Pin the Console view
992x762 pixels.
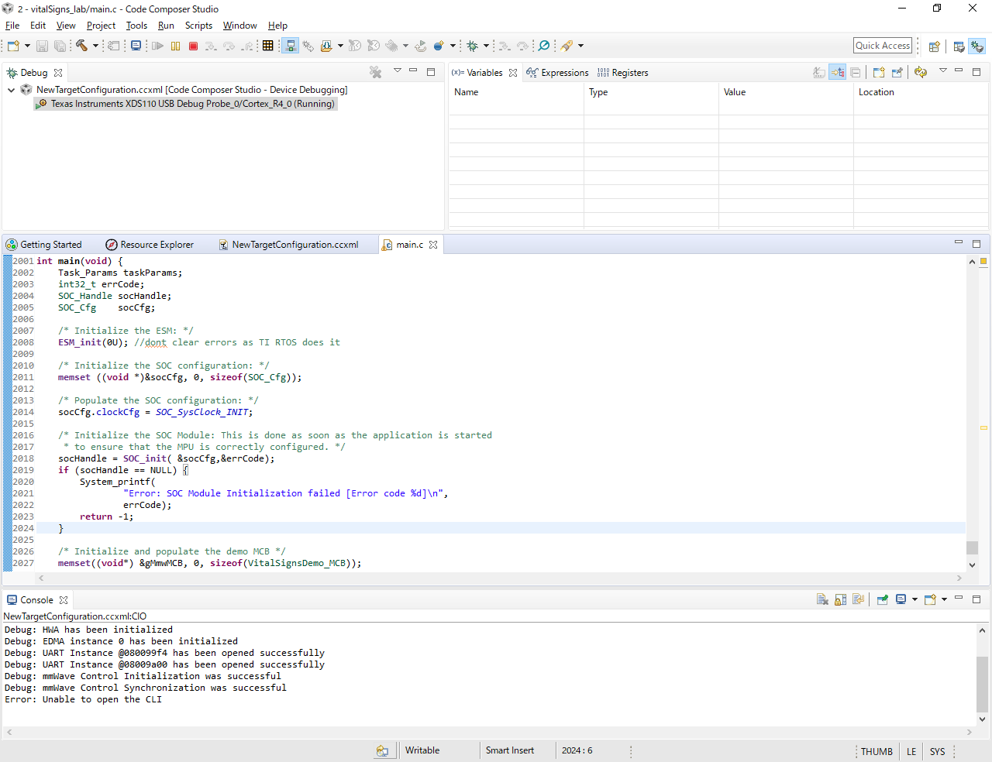coord(882,599)
